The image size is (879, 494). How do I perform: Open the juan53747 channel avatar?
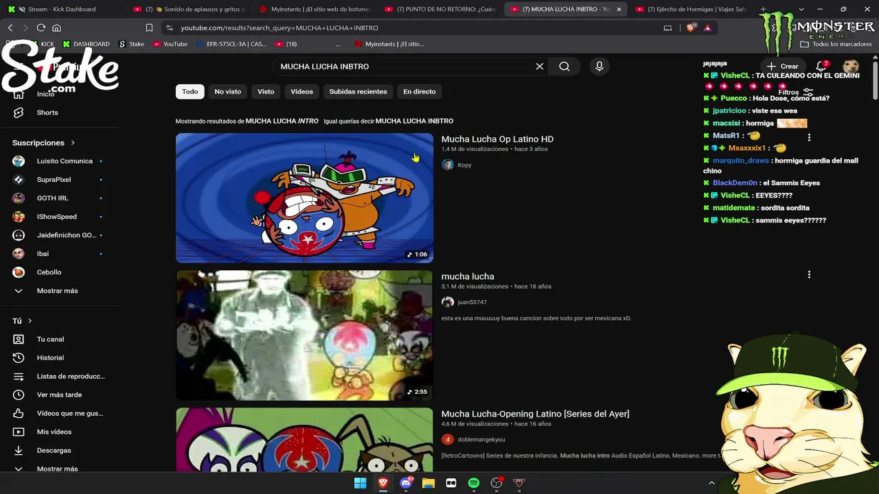448,302
